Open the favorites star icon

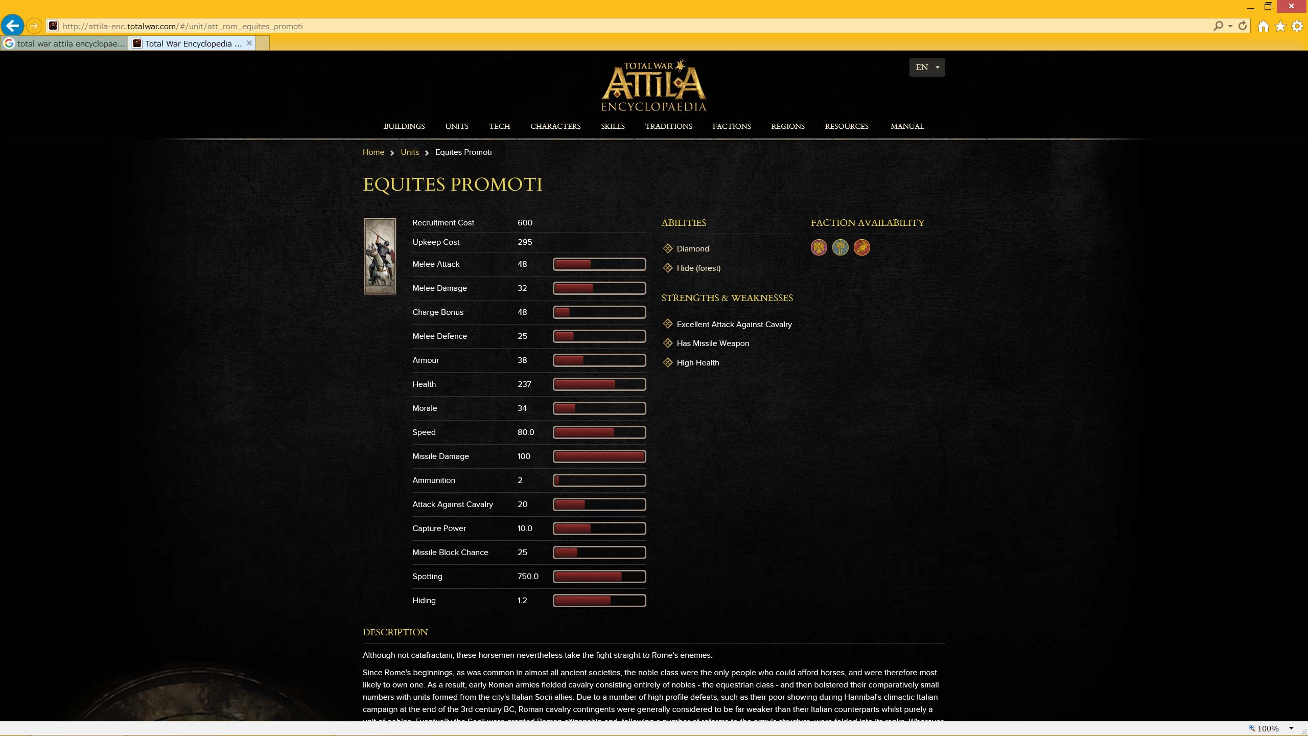(x=1280, y=26)
